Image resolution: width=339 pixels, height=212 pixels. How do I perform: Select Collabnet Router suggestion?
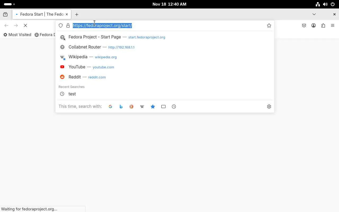[x=165, y=47]
